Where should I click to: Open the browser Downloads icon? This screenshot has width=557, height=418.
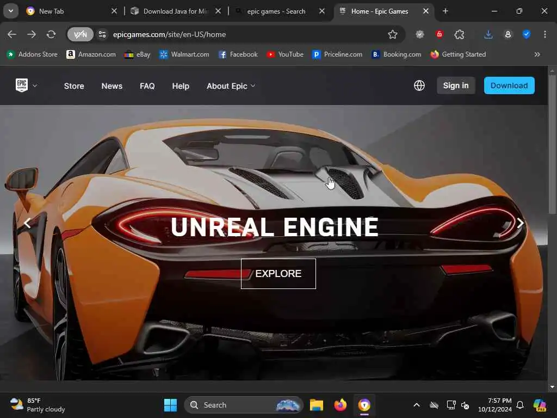click(x=488, y=34)
